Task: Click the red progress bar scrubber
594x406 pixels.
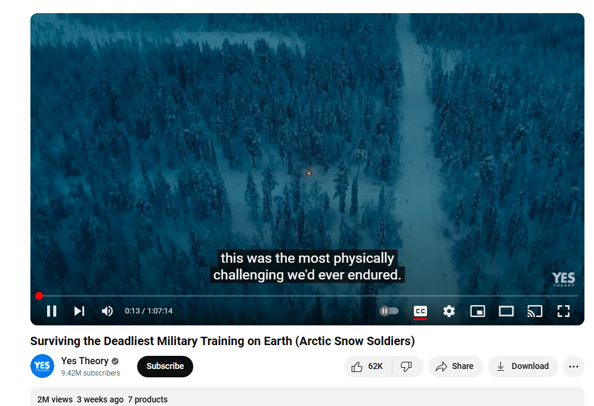Action: pyautogui.click(x=39, y=296)
